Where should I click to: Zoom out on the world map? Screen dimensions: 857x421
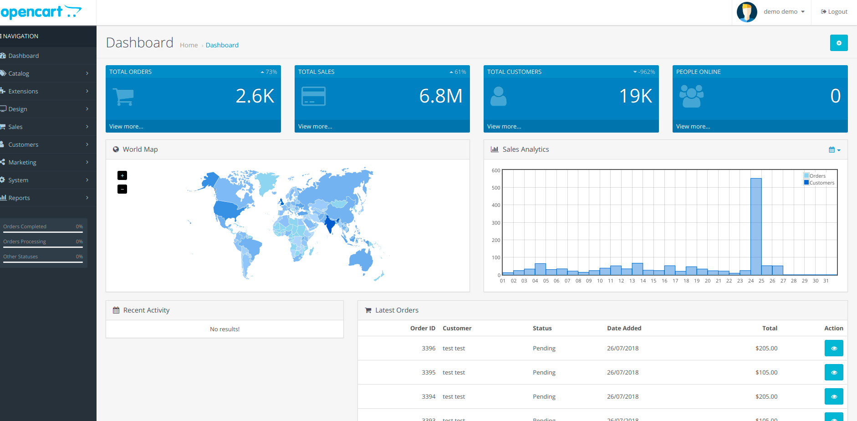(122, 189)
